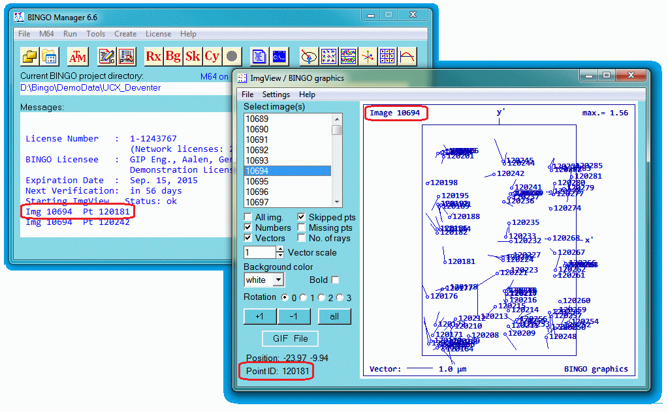This screenshot has height=412, width=668.
Task: Select highlighted image 10694 in list
Action: 287,171
